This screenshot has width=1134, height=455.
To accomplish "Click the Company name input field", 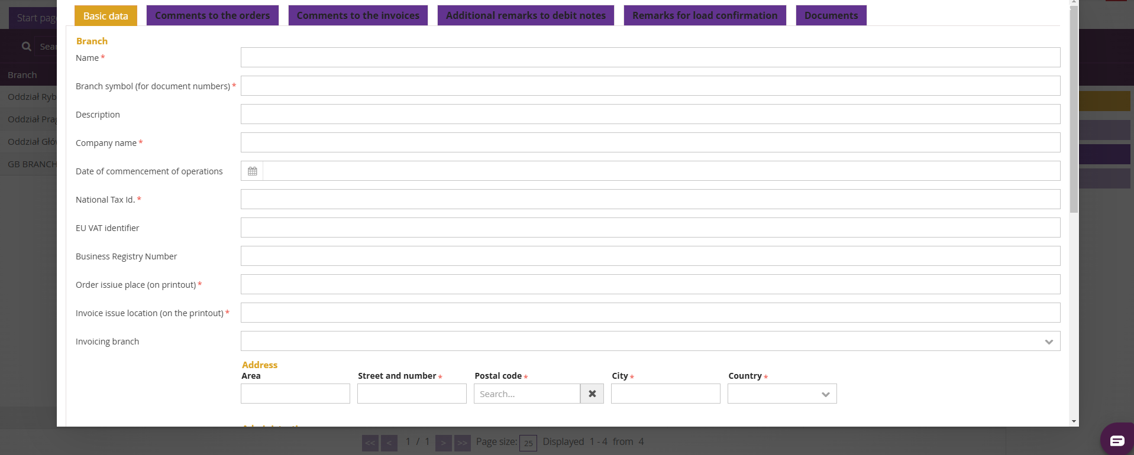I will [650, 142].
